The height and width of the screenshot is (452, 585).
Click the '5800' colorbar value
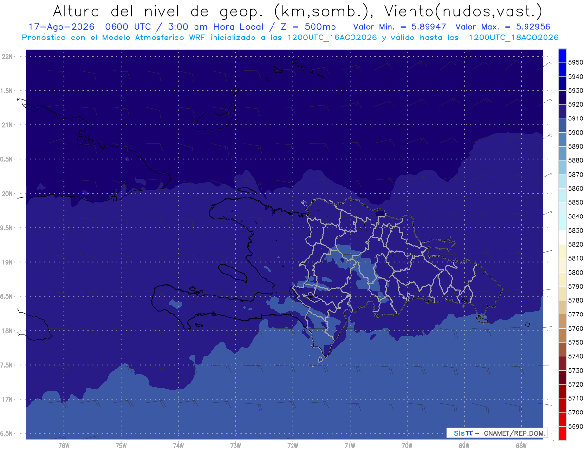click(575, 272)
